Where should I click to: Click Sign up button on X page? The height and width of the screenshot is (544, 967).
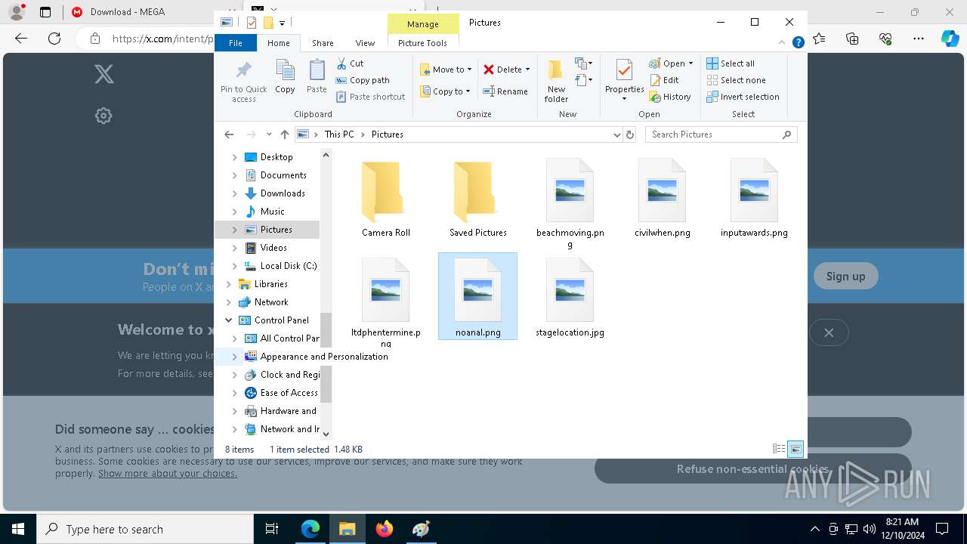[x=845, y=277]
